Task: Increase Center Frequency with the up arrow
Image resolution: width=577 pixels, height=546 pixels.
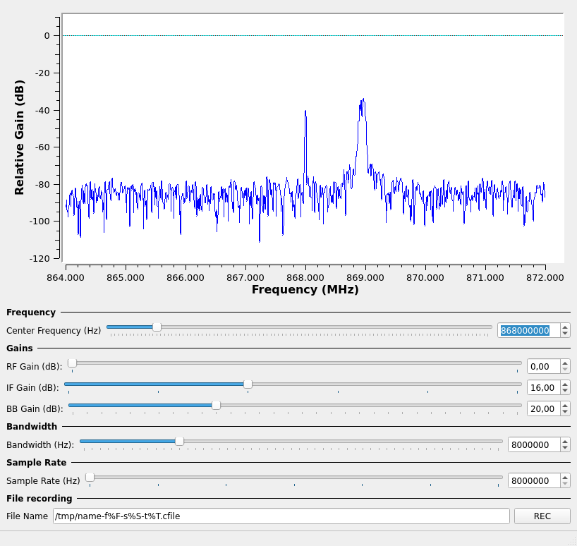Action: 565,327
